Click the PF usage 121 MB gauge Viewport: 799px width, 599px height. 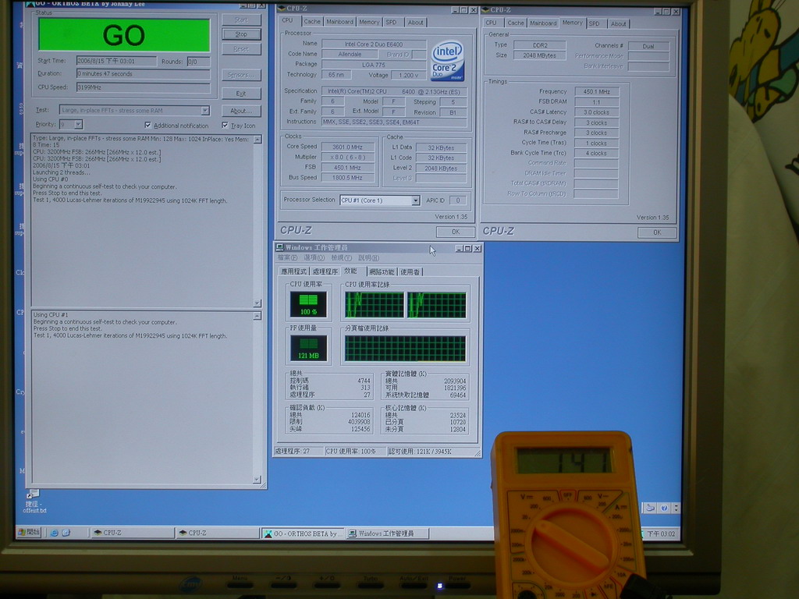click(308, 349)
